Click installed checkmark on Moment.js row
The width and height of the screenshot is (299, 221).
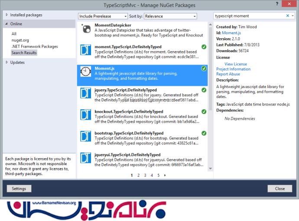click(204, 68)
